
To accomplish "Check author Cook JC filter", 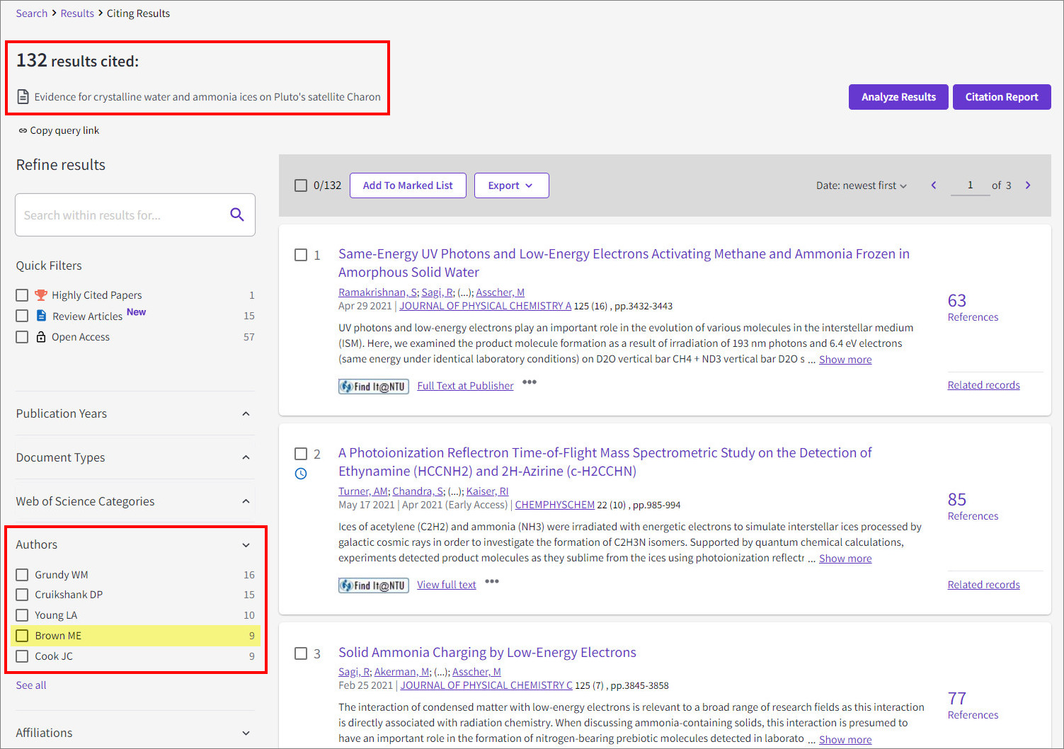I will point(22,656).
